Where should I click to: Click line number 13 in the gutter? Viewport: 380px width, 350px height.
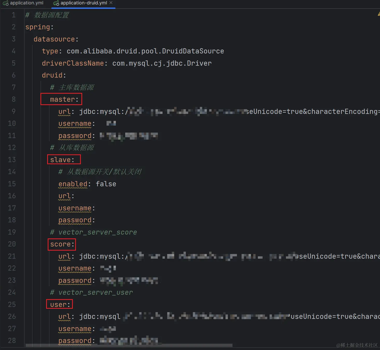(12, 160)
